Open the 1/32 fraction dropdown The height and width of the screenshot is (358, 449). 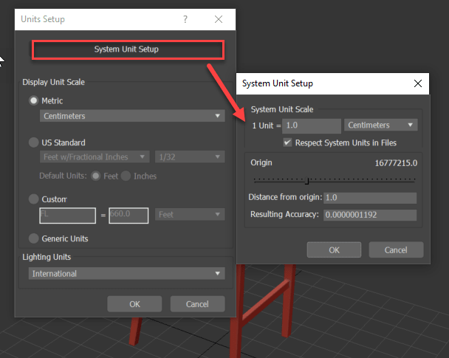pos(190,156)
